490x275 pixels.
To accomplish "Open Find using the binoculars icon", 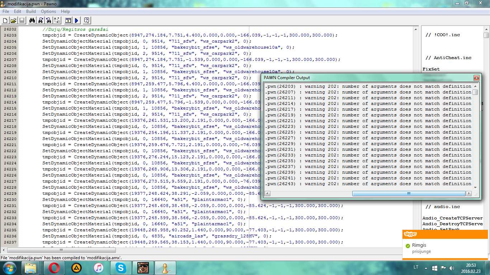I will click(x=32, y=20).
